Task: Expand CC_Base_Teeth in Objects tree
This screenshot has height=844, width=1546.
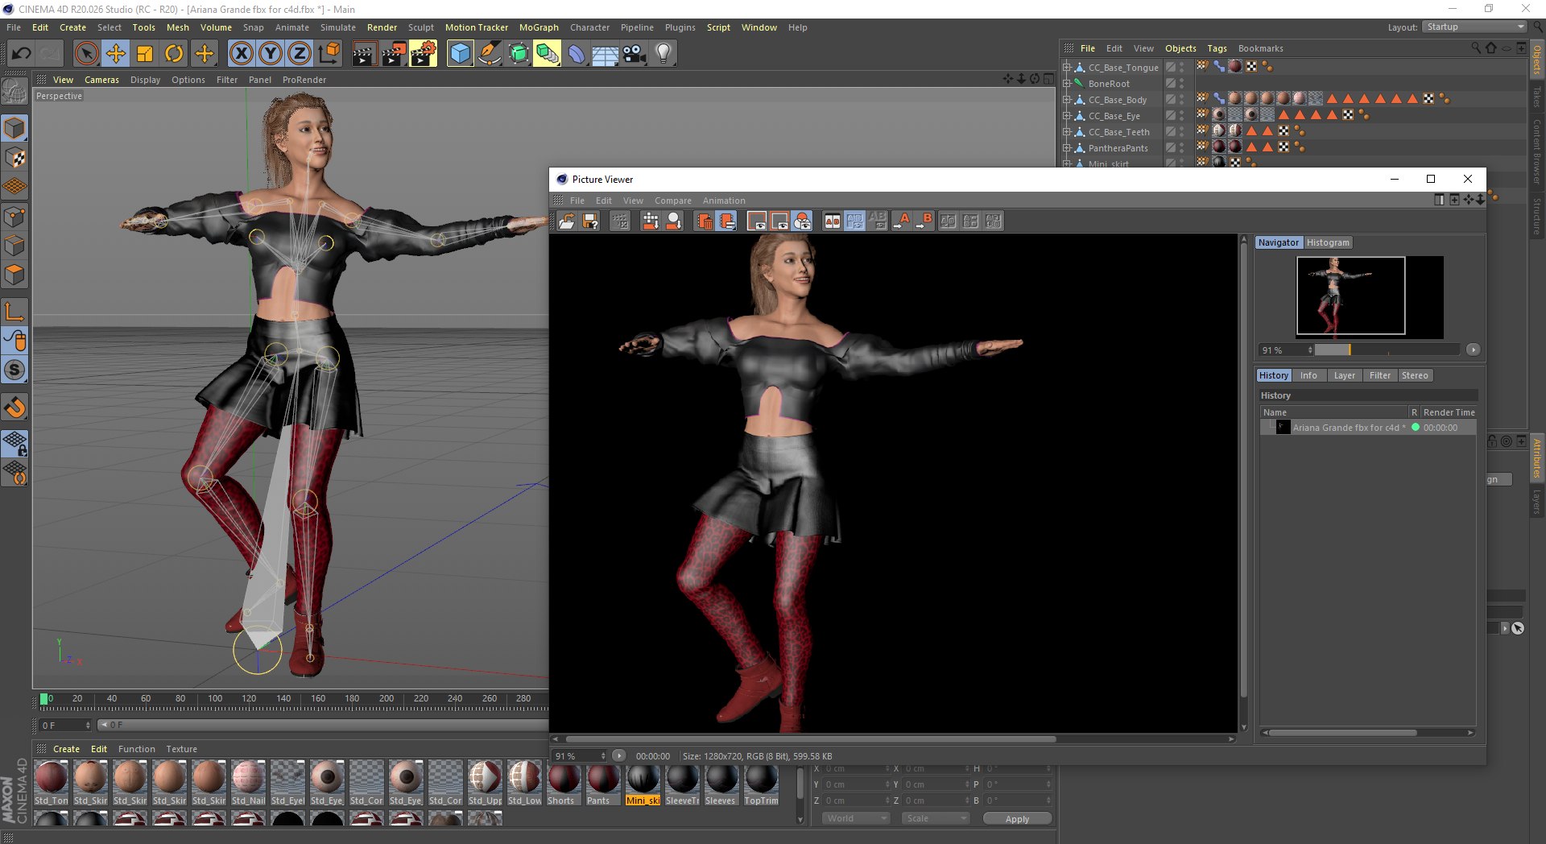Action: [x=1067, y=132]
